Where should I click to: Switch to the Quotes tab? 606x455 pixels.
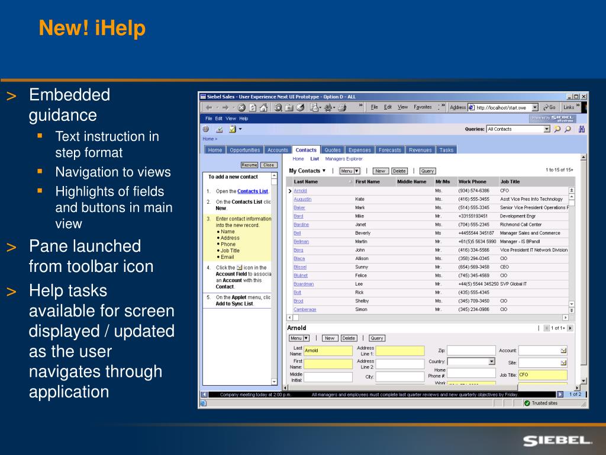click(333, 150)
